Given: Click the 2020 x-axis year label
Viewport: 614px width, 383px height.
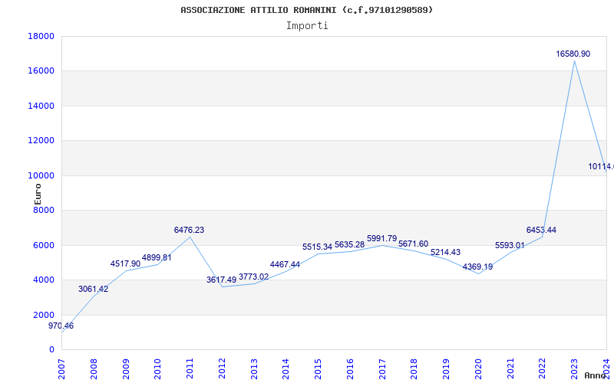Looking at the screenshot, I should pos(478,369).
